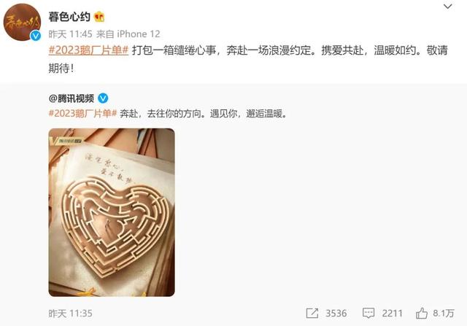Click the member crown badge beside username
467x326 pixels.
click(x=99, y=17)
